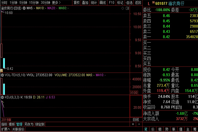Switch to the 势 trend tab
The height and width of the screenshot is (132, 198).
(167, 129)
